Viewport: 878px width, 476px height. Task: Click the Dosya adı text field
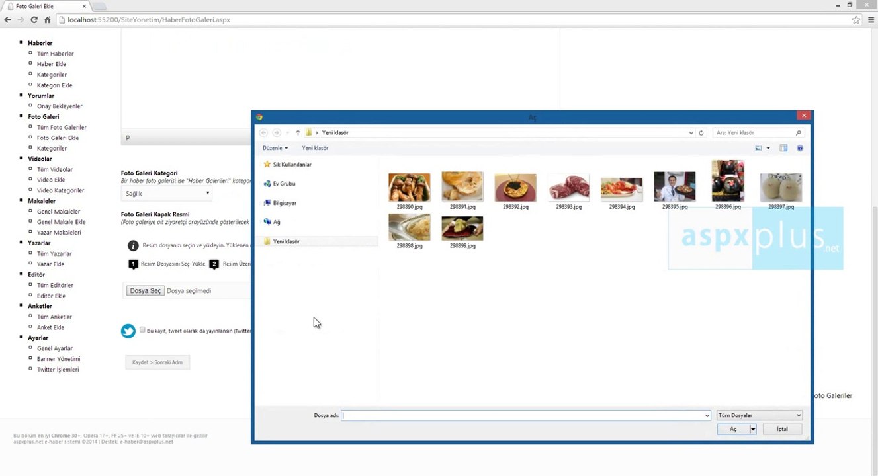click(x=523, y=415)
